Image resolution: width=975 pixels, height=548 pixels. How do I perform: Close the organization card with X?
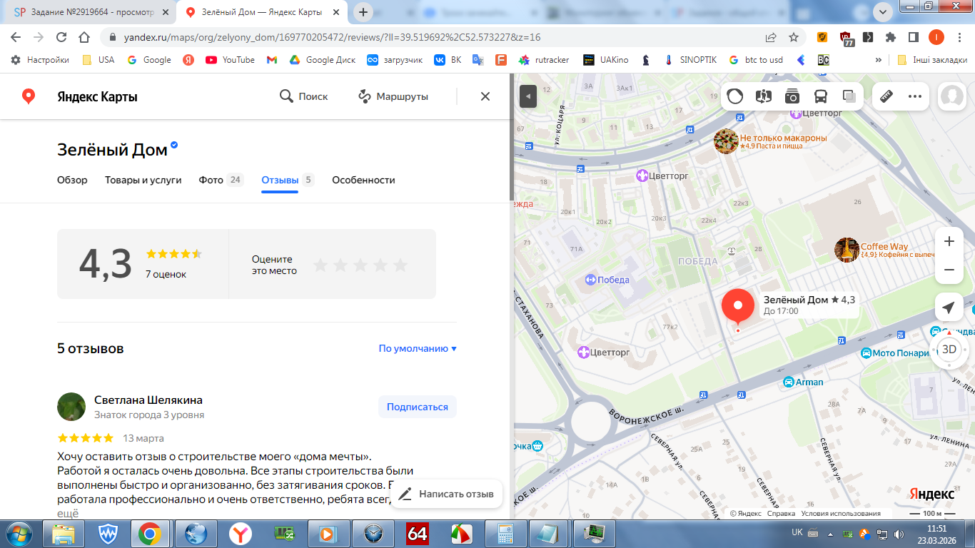[485, 96]
